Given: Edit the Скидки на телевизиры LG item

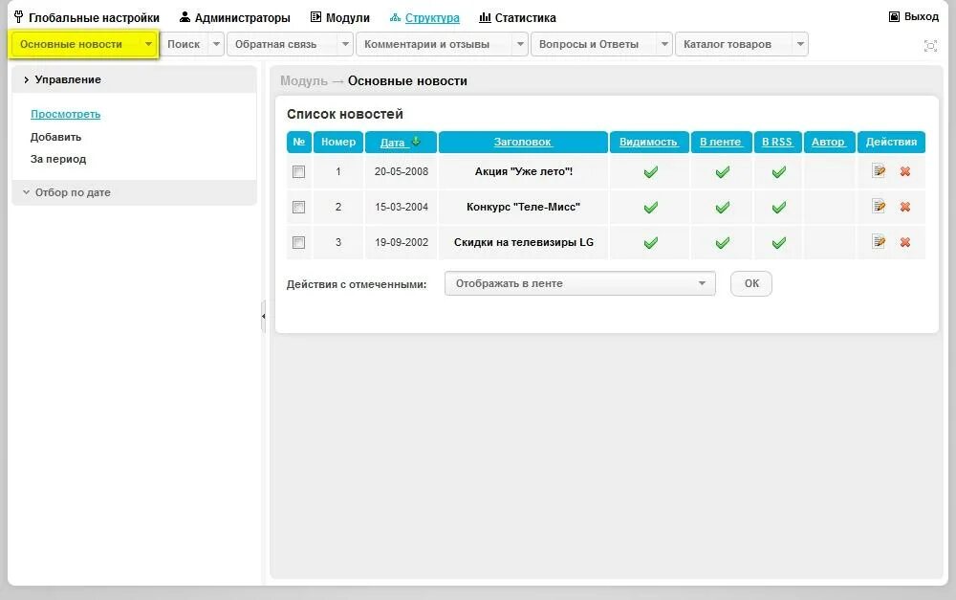Looking at the screenshot, I should (x=879, y=242).
